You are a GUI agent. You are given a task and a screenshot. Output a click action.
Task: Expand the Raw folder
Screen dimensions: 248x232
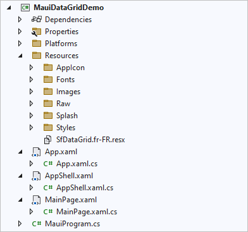click(32, 104)
